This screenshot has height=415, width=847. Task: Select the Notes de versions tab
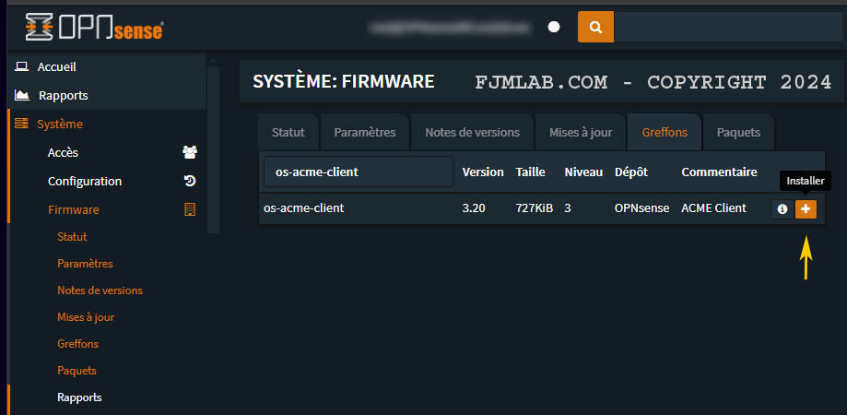(478, 132)
